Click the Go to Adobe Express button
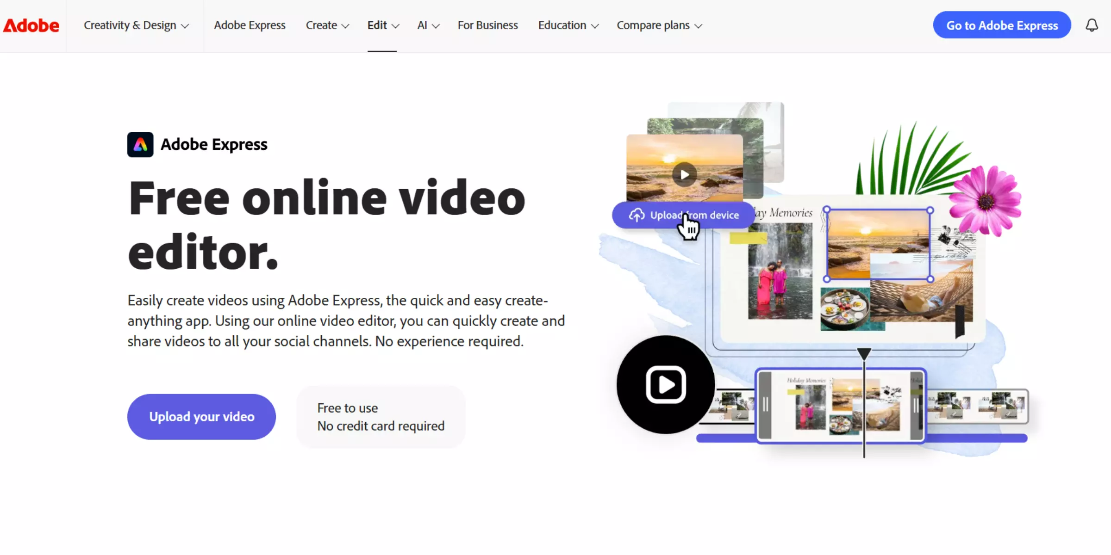The width and height of the screenshot is (1111, 555). pos(1002,25)
